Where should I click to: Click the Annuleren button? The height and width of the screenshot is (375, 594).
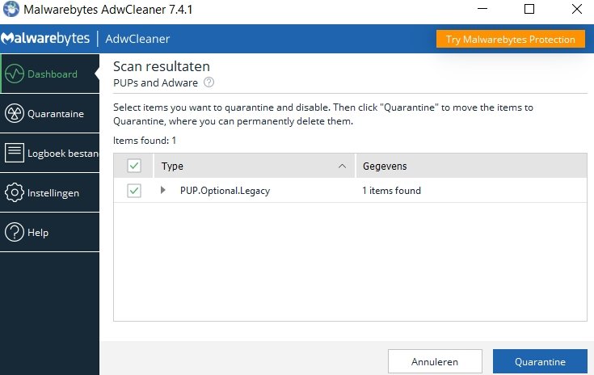pos(435,362)
